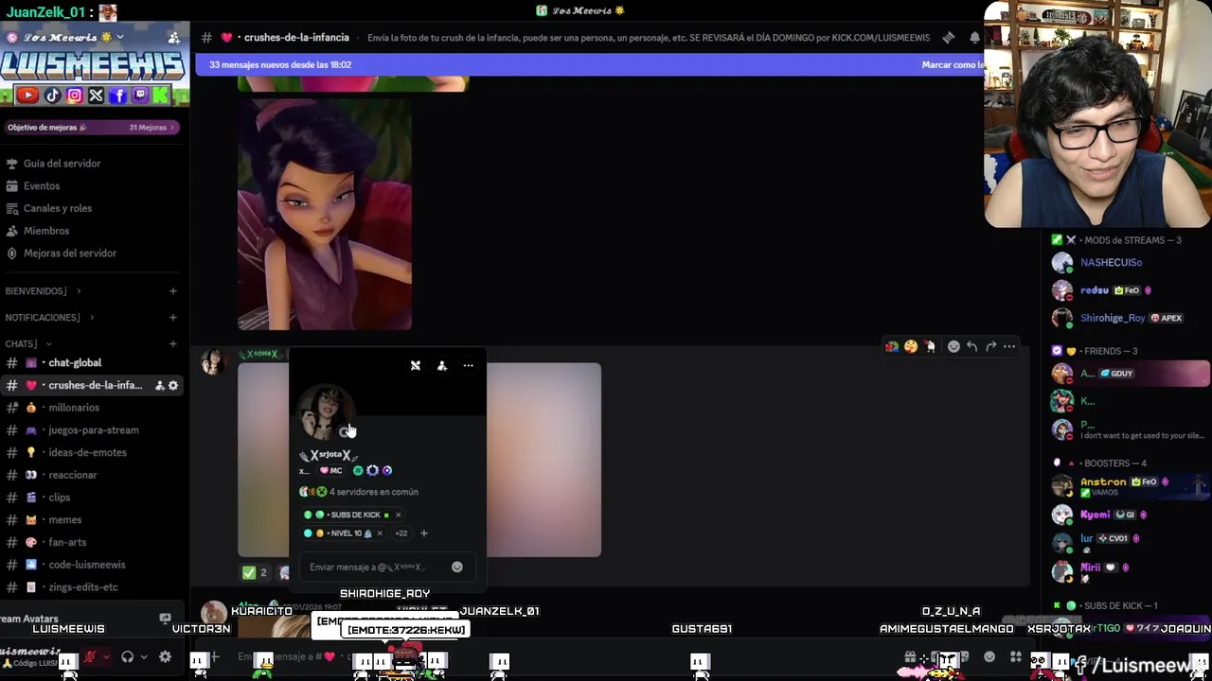The image size is (1212, 681).
Task: Forward the message with arrow icon
Action: click(x=990, y=346)
